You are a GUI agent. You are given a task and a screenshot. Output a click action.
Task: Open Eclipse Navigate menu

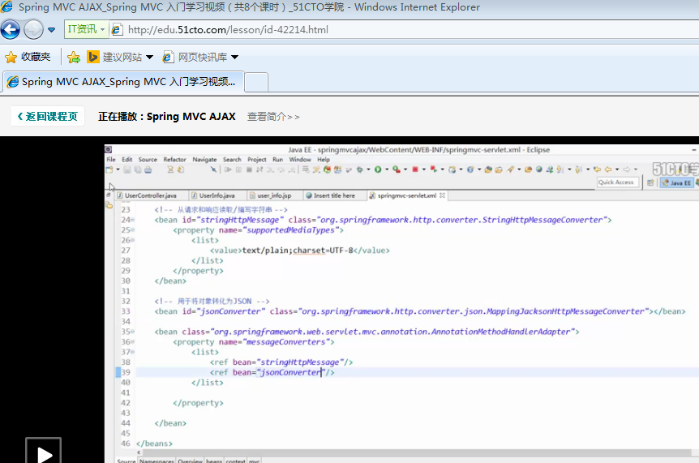click(204, 159)
